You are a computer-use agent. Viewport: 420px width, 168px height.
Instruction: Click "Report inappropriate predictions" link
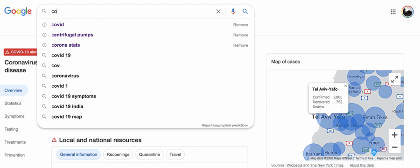click(225, 126)
